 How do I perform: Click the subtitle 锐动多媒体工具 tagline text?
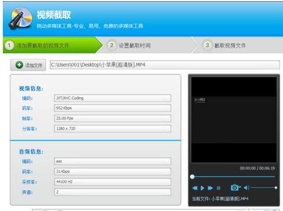pyautogui.click(x=90, y=26)
